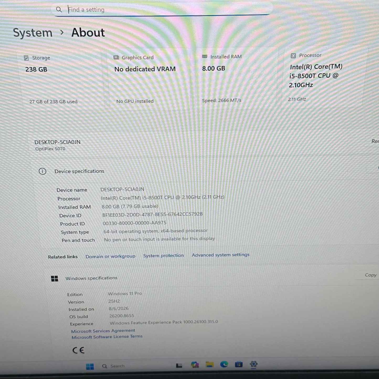Click the CE mark icon
This screenshot has height=379, width=379.
(x=78, y=350)
